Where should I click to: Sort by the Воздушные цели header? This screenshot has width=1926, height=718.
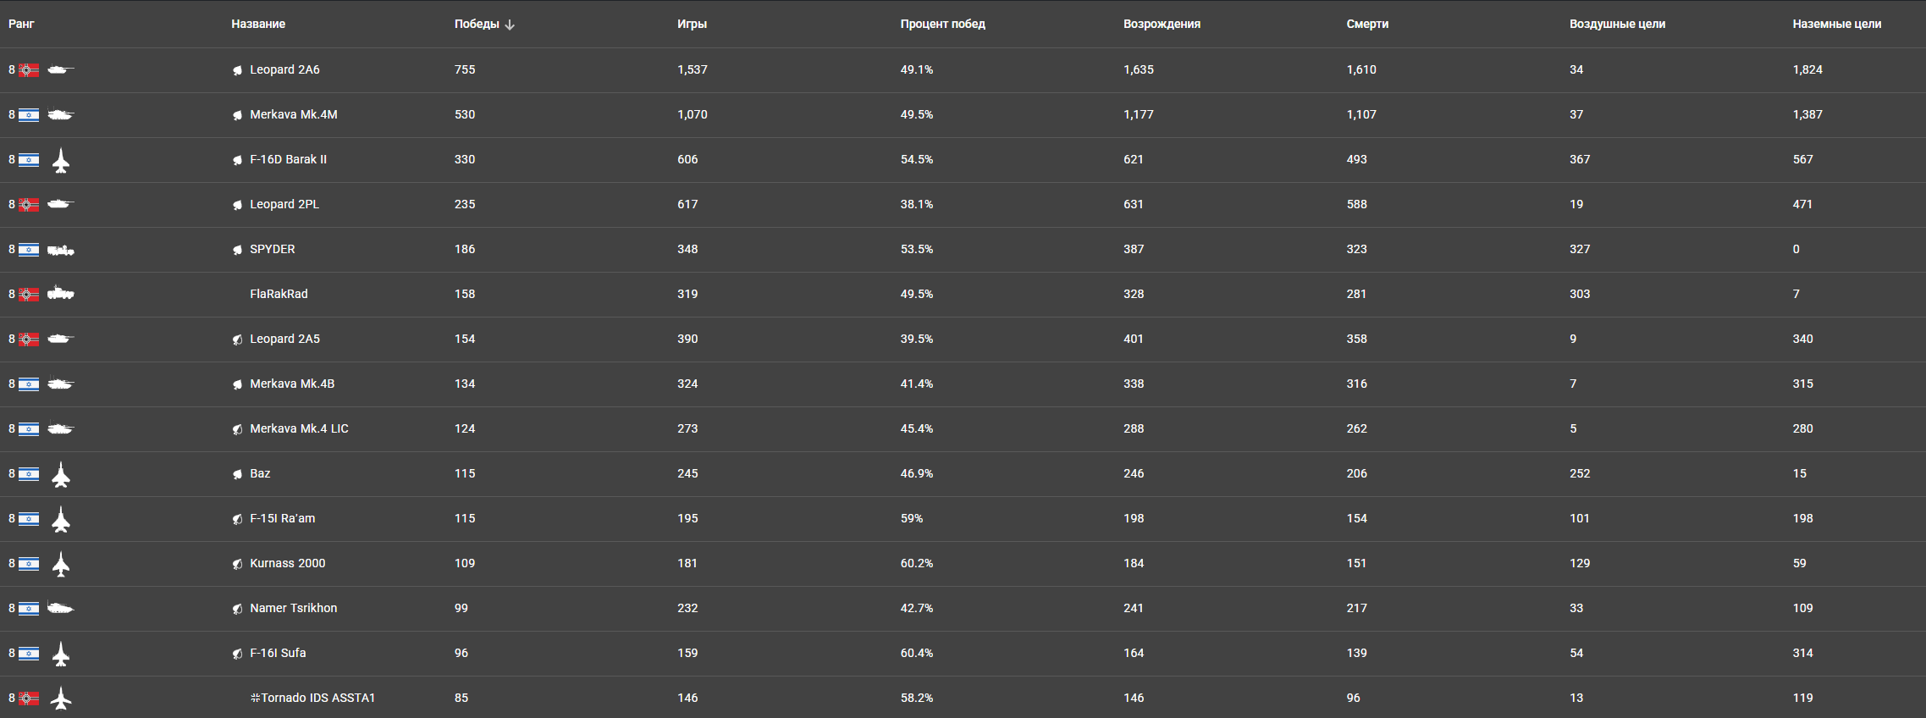coord(1617,24)
